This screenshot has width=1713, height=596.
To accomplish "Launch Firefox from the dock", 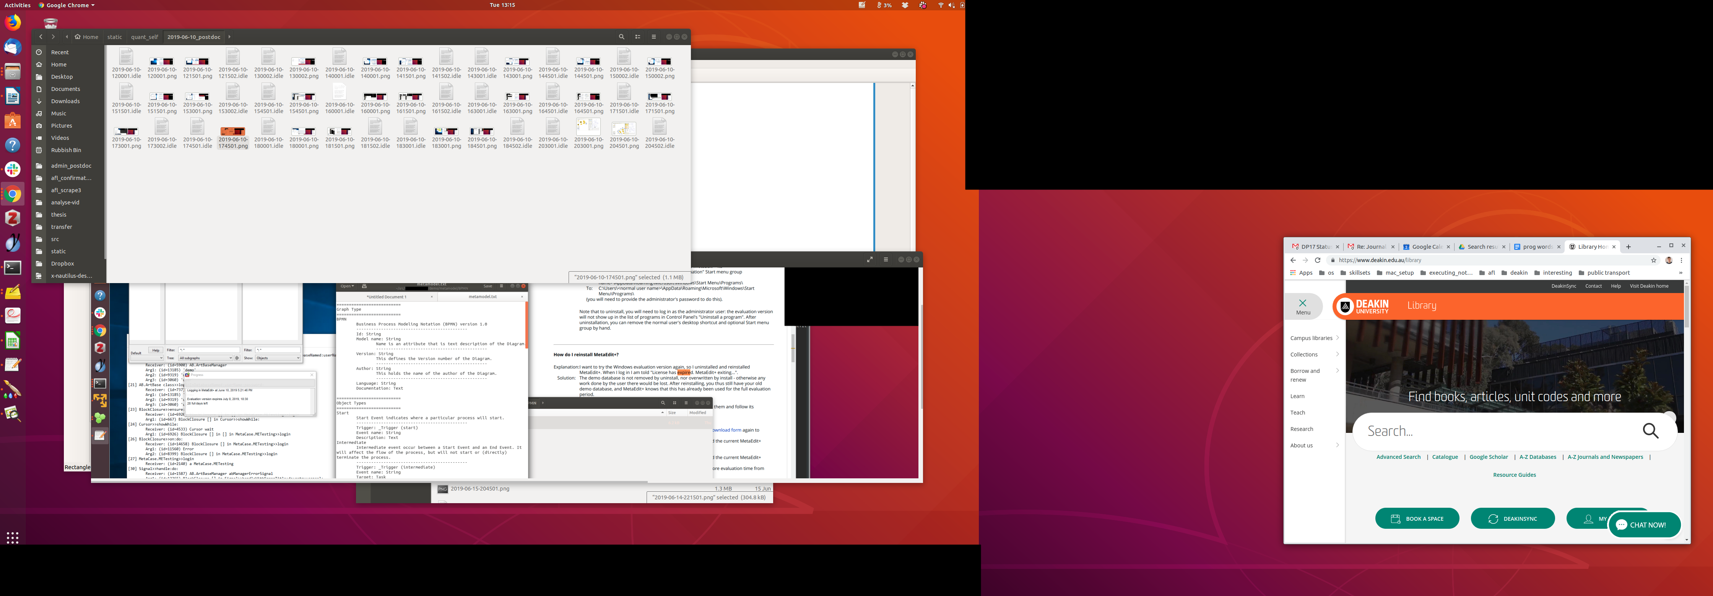I will click(13, 23).
